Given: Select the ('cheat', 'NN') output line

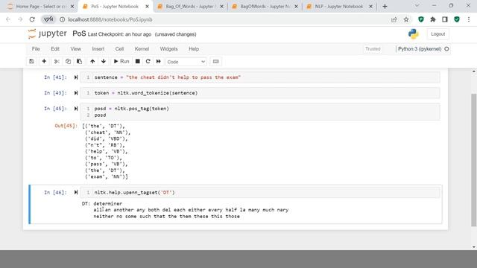Looking at the screenshot, I should tap(107, 133).
